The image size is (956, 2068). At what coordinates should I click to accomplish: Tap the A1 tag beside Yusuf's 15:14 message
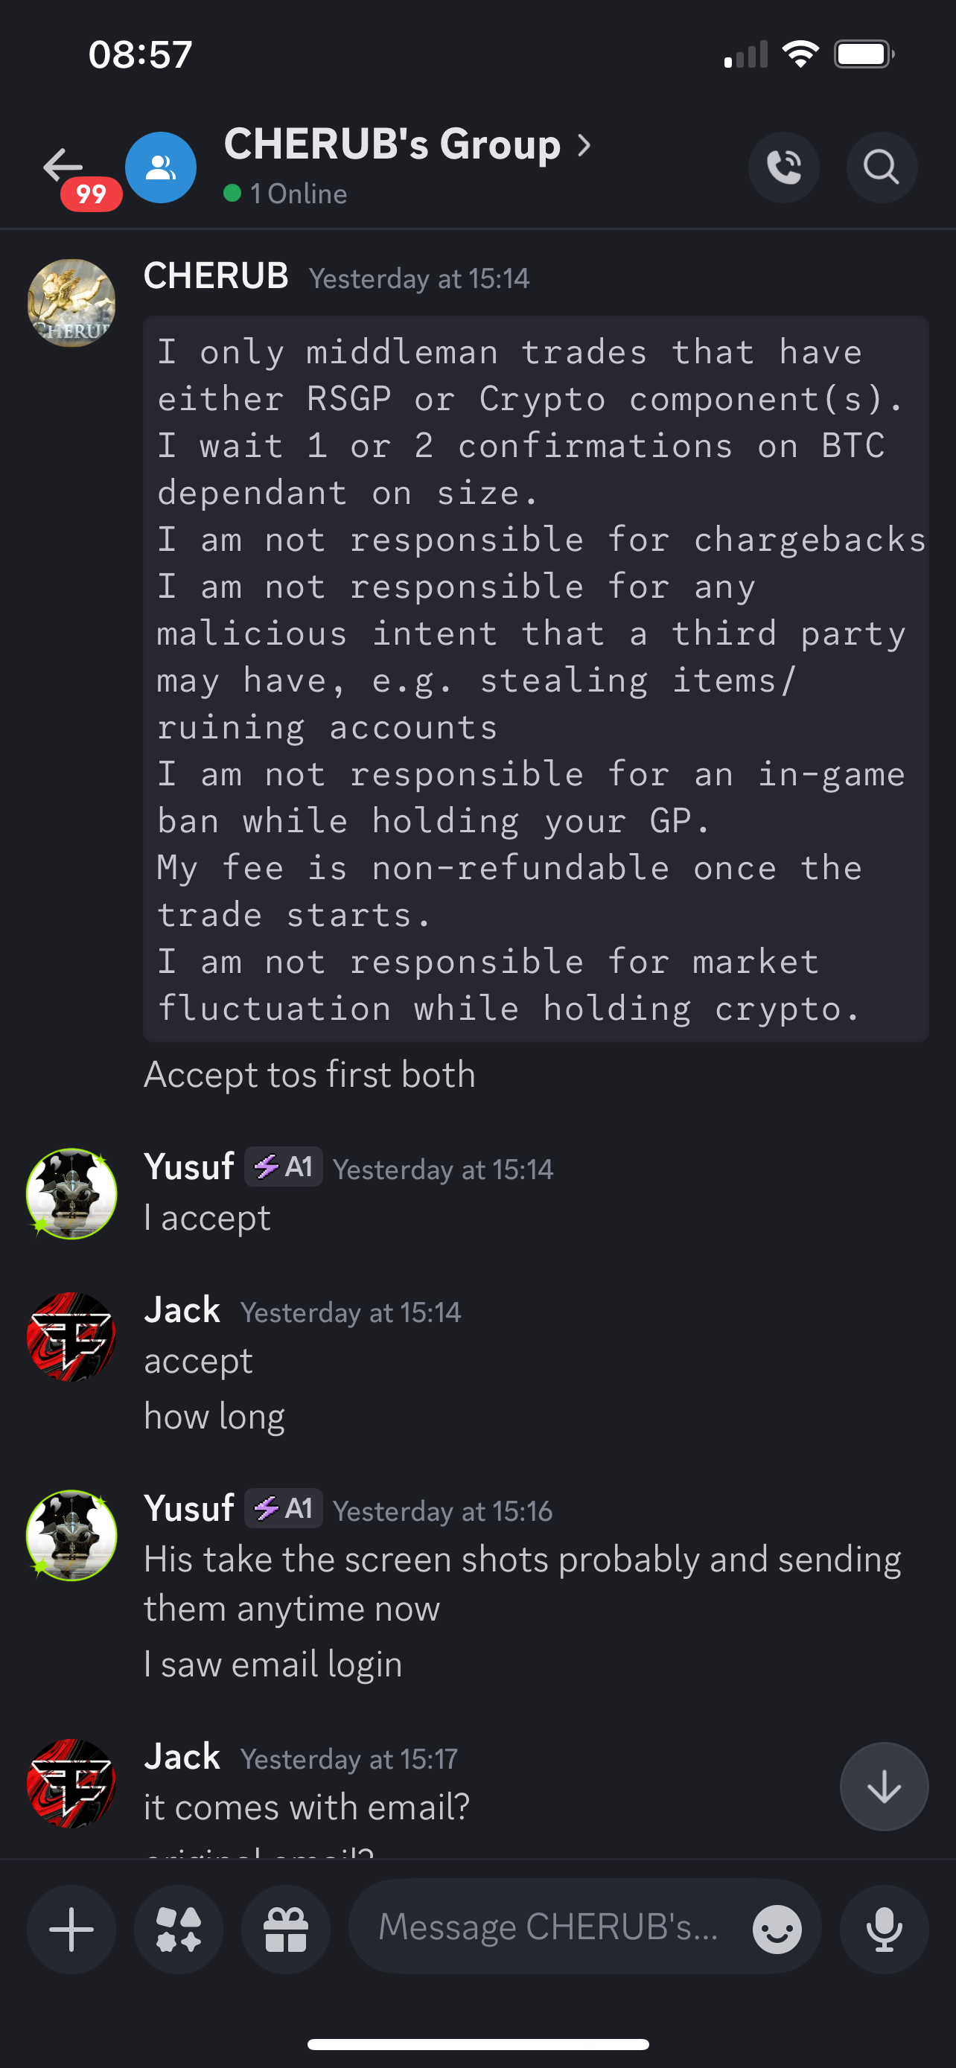click(x=284, y=1167)
